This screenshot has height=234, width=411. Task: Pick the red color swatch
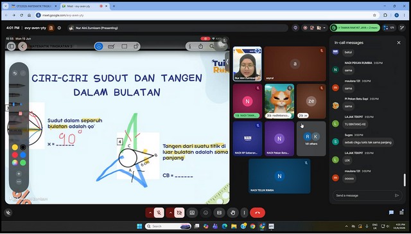[x=15, y=155]
